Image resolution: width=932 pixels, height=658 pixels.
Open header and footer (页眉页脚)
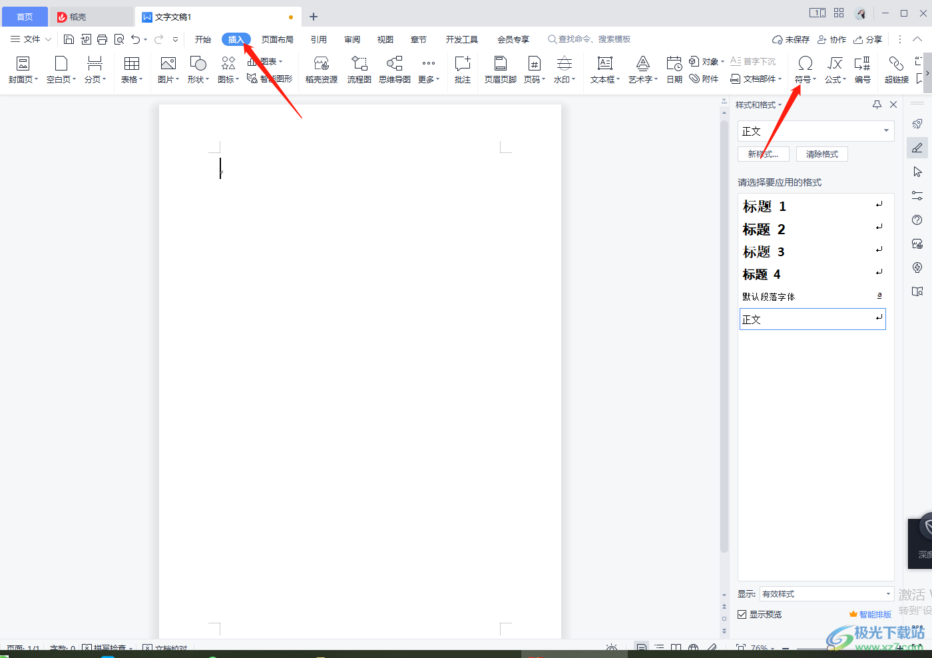pos(501,70)
